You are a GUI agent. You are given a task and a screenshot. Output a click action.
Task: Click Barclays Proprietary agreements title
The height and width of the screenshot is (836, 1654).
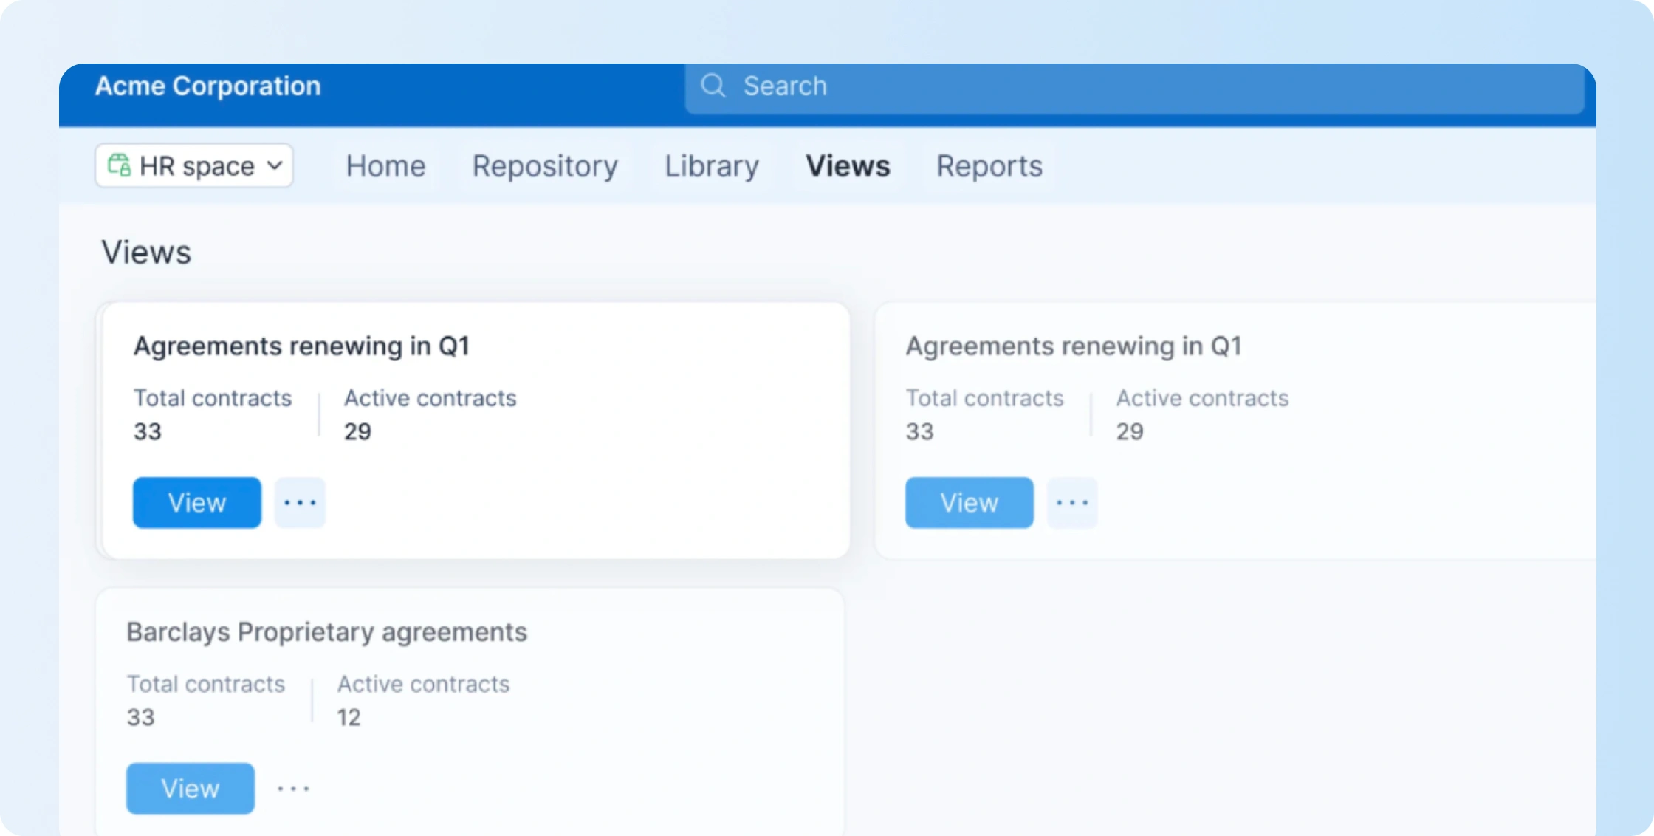327,632
